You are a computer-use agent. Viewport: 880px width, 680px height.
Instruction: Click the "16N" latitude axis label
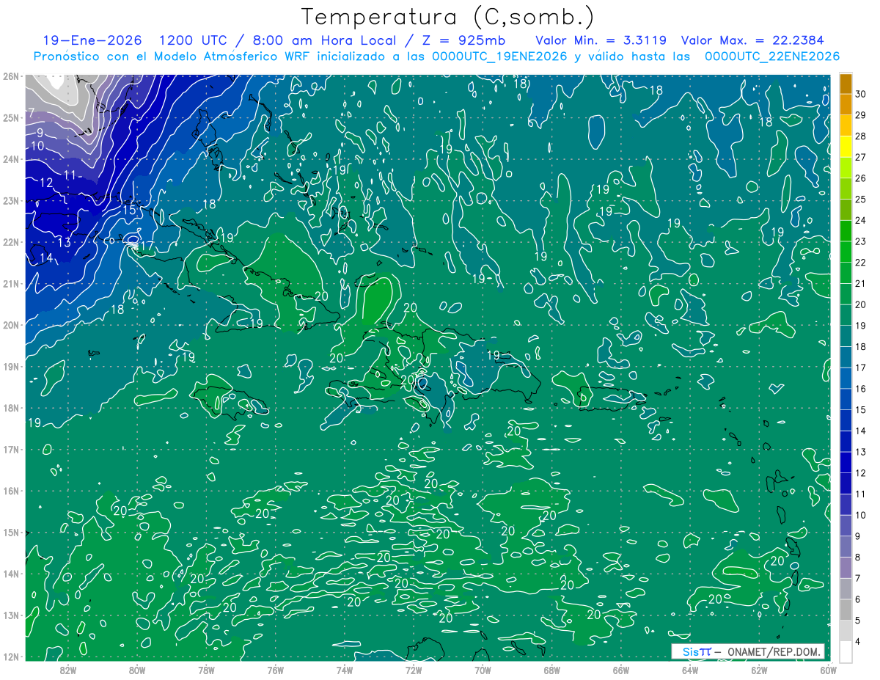pos(11,491)
